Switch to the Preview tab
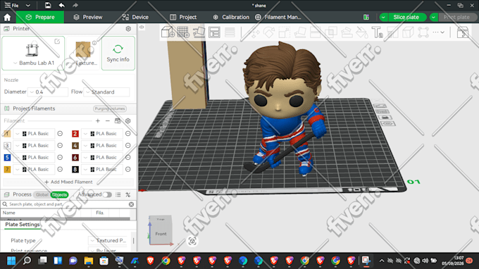 coord(88,18)
